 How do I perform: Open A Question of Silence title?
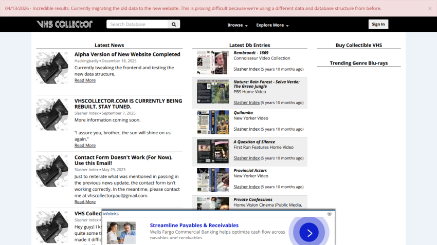(254, 141)
